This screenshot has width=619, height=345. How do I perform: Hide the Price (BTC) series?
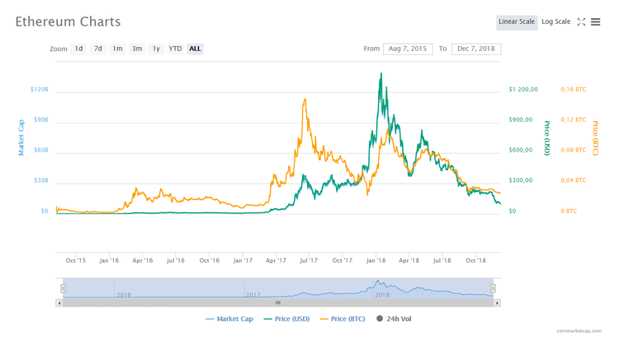tap(343, 319)
